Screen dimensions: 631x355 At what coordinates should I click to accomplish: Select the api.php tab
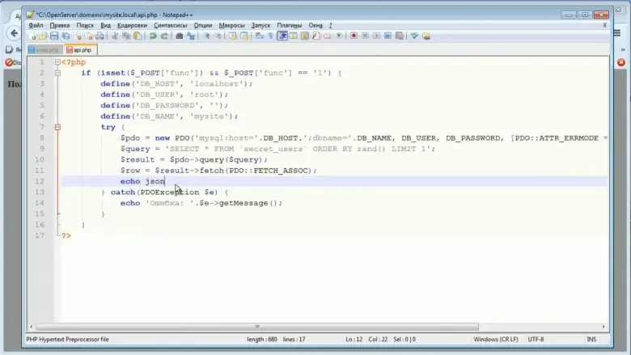click(x=80, y=50)
